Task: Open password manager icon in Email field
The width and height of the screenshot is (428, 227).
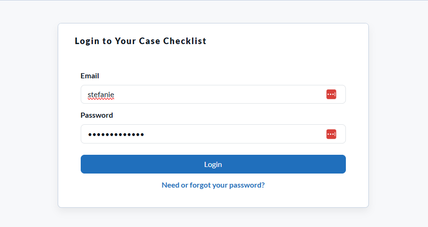Action: (x=331, y=94)
